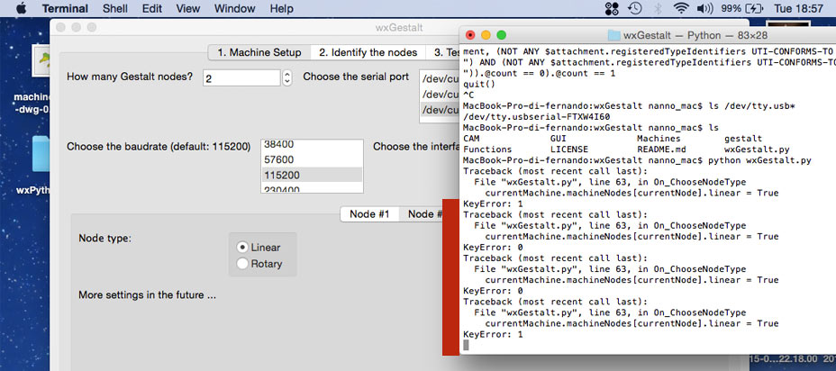This screenshot has width=836, height=371.
Task: Click the four-squares menu bar icon
Action: 612,8
